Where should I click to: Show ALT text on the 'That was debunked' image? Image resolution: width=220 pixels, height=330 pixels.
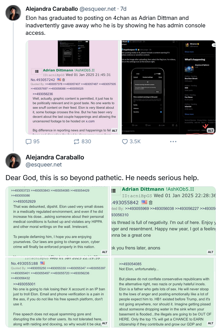tap(105, 252)
